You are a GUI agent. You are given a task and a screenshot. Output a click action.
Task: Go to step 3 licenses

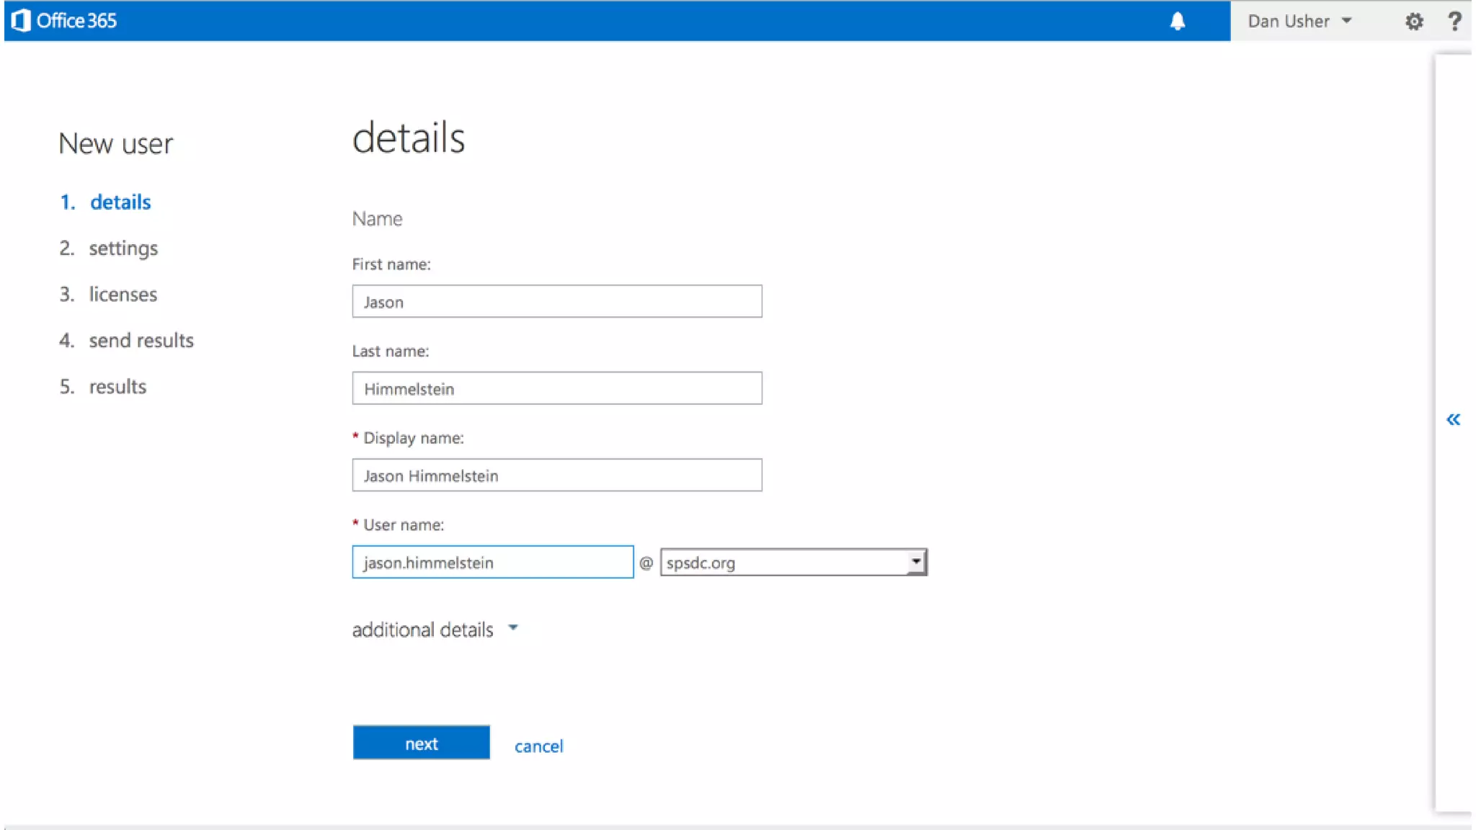(x=123, y=294)
